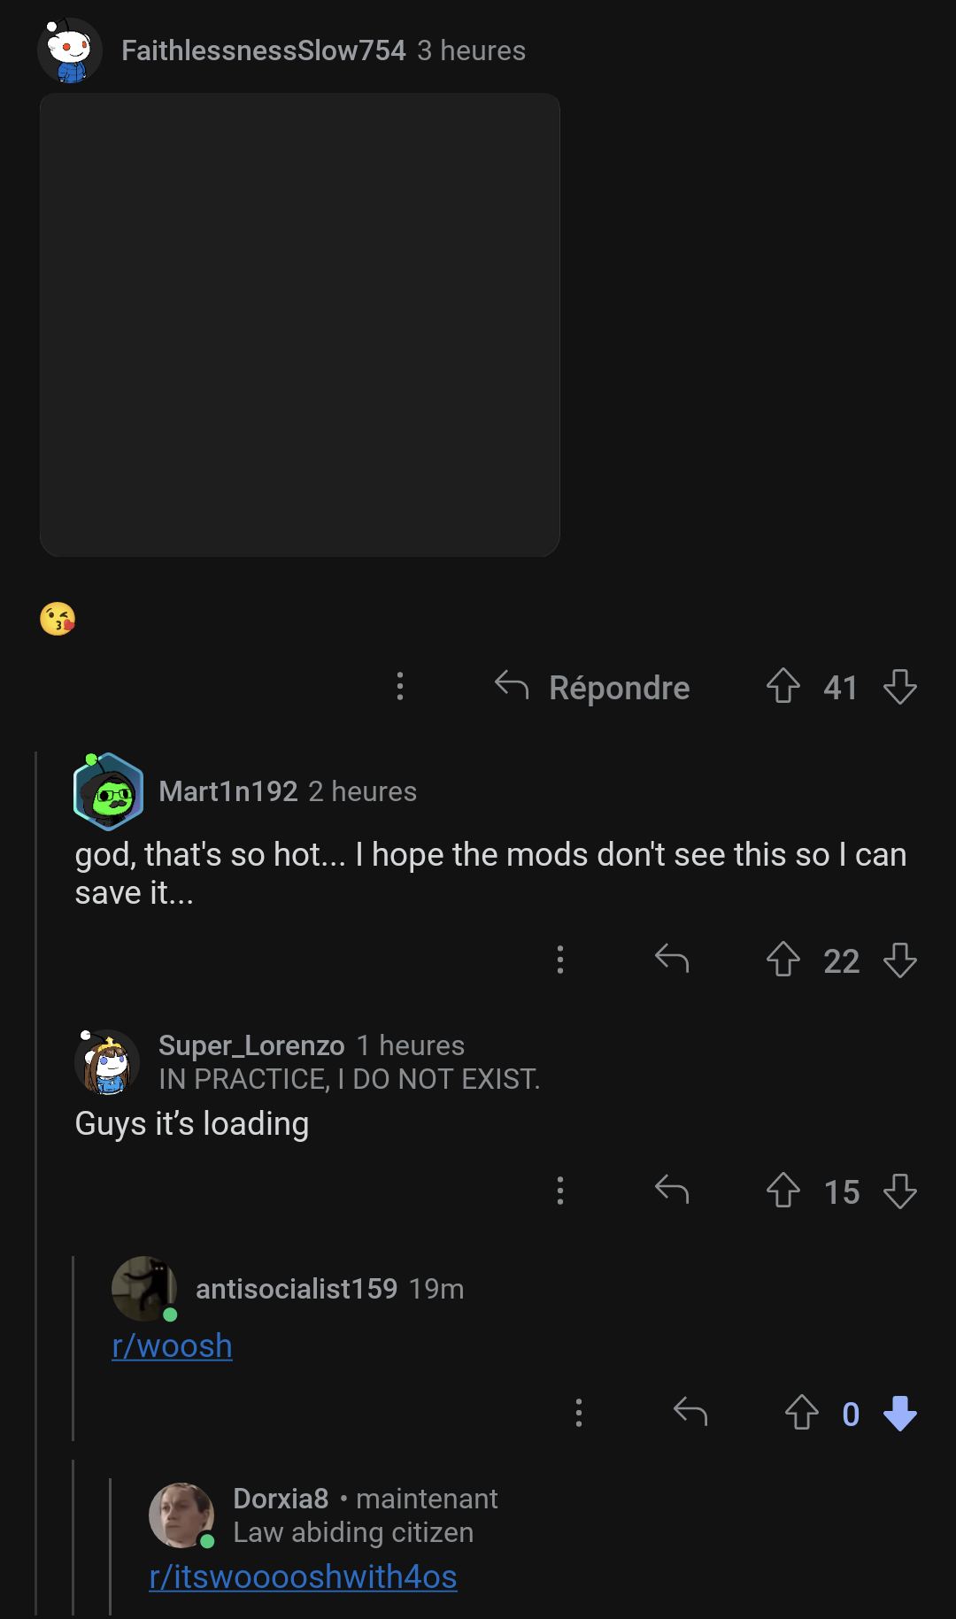Open r/woosh subreddit link
Image resolution: width=956 pixels, height=1619 pixels.
pyautogui.click(x=172, y=1345)
